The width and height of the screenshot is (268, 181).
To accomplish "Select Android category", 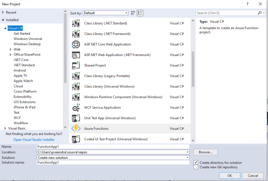I will pos(20,71).
